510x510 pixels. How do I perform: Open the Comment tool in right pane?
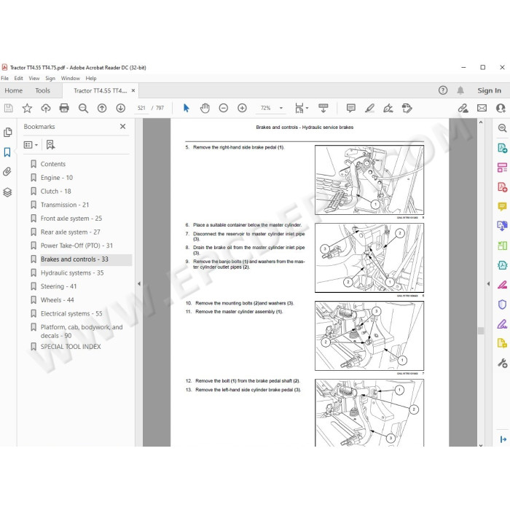[503, 206]
